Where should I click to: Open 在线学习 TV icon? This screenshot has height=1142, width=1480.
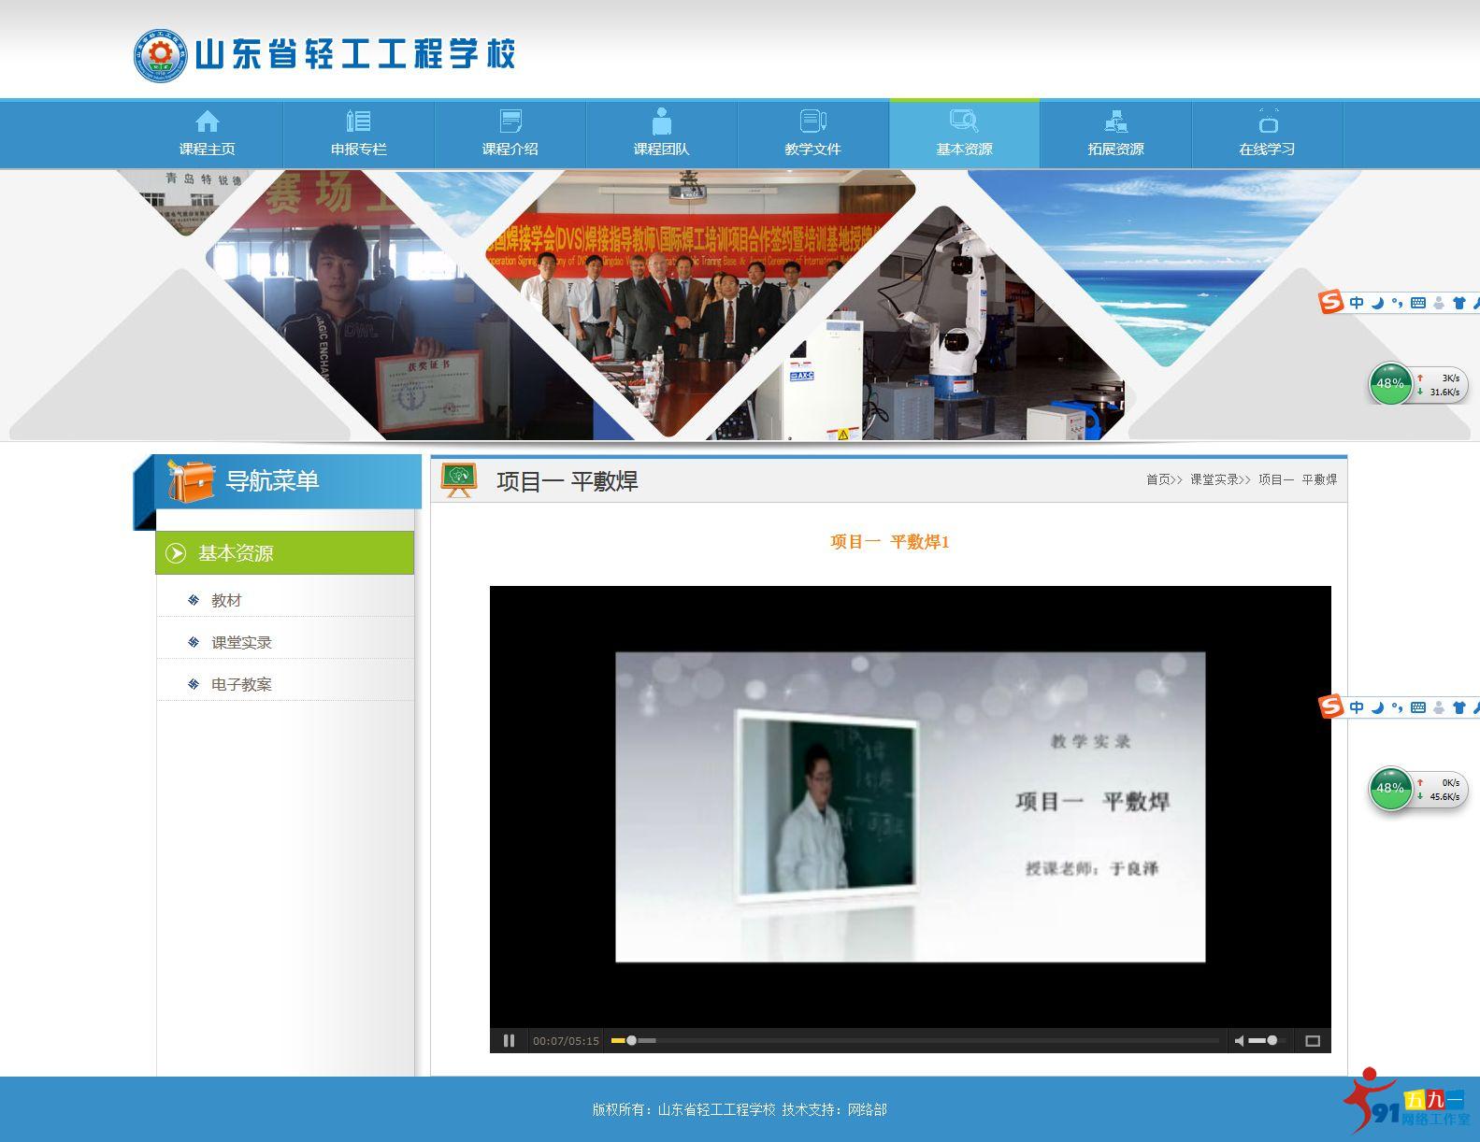[x=1268, y=121]
